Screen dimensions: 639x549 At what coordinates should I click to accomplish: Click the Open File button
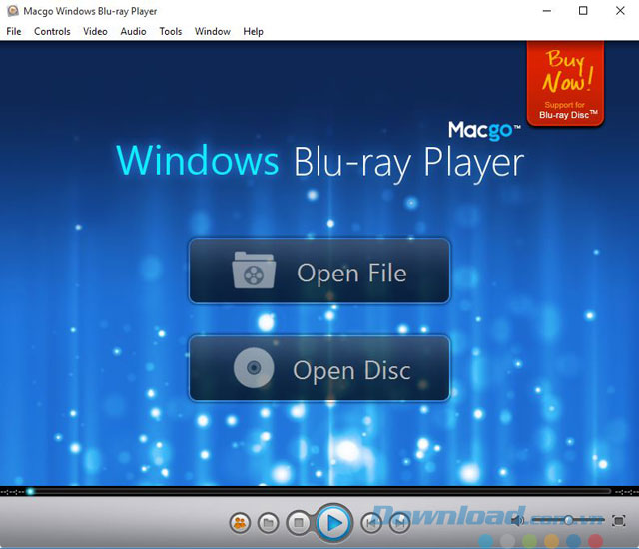pos(319,271)
